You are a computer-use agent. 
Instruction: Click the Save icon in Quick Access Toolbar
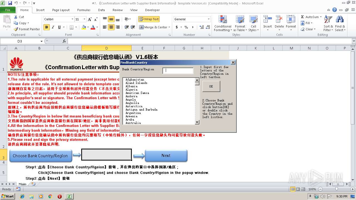click(10, 3)
